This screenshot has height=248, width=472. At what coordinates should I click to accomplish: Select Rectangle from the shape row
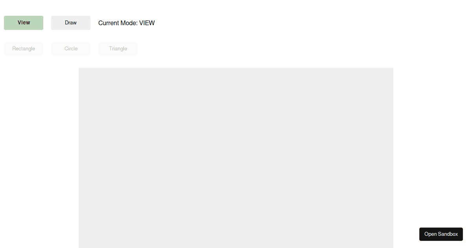(24, 49)
